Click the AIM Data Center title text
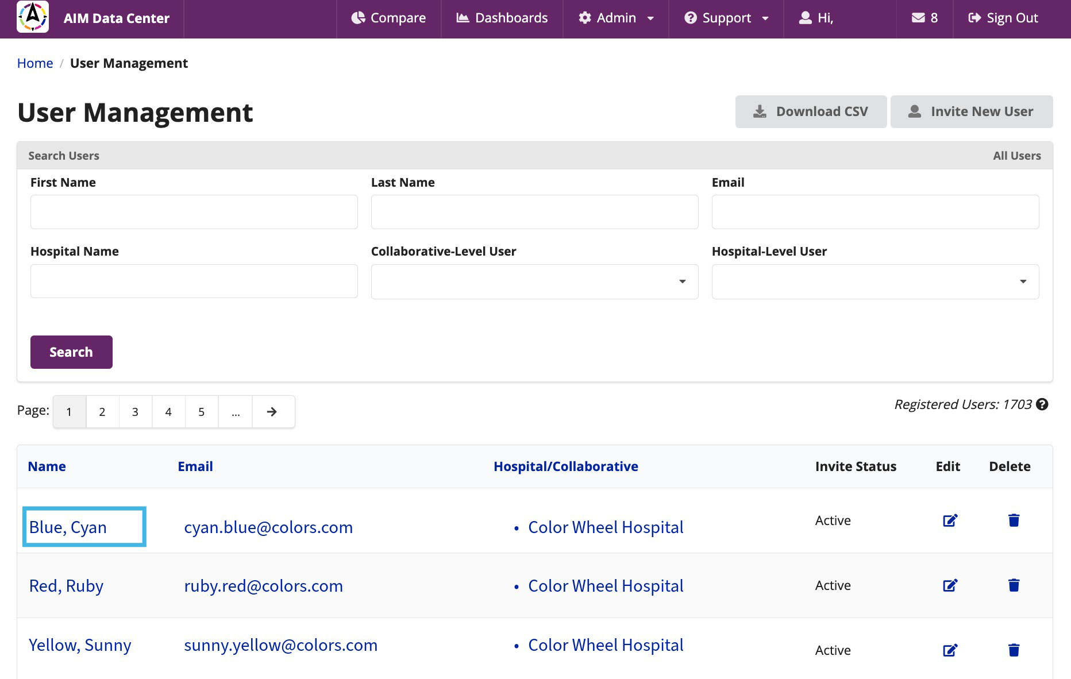Image resolution: width=1071 pixels, height=679 pixels. pyautogui.click(x=117, y=18)
